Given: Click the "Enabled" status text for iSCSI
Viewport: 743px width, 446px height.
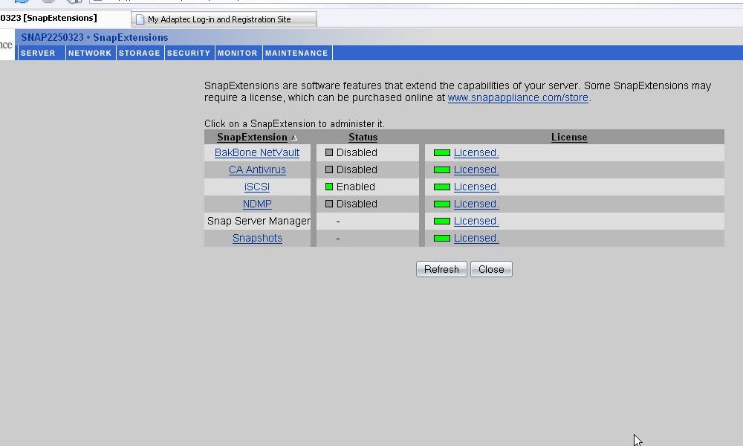Looking at the screenshot, I should pyautogui.click(x=356, y=187).
